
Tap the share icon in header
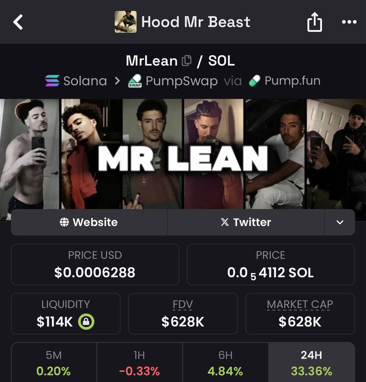pos(314,22)
